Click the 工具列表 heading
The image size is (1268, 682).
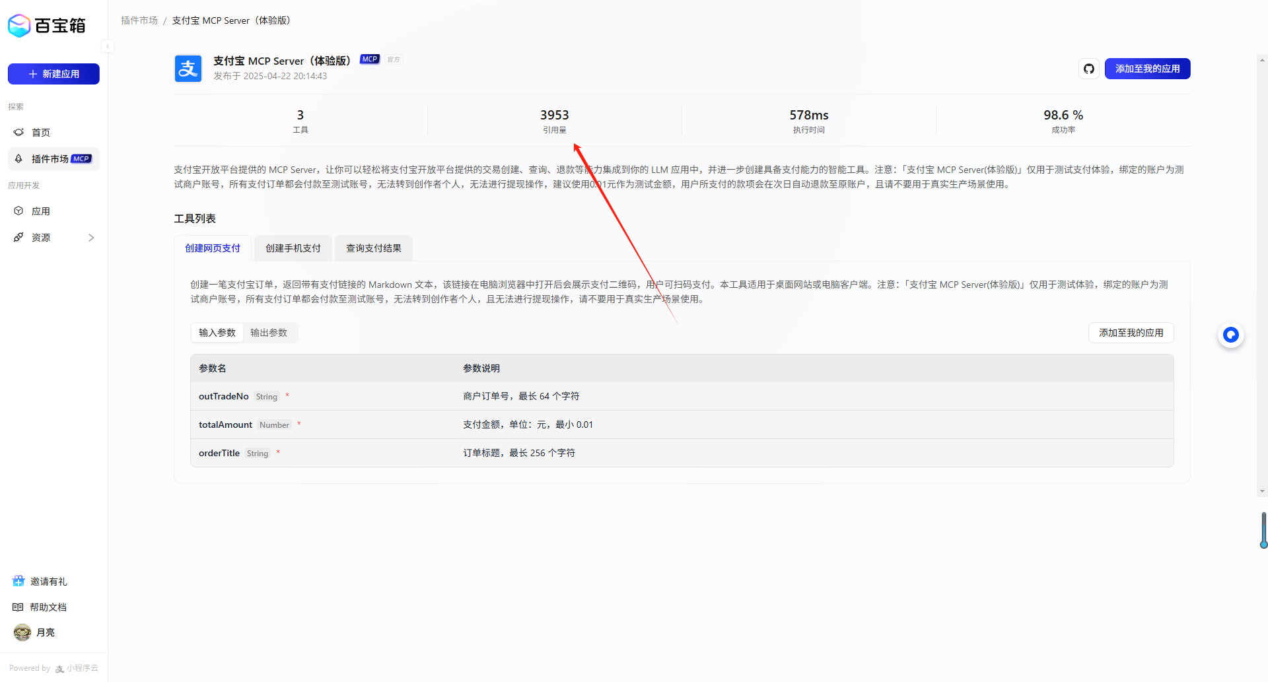pyautogui.click(x=195, y=219)
